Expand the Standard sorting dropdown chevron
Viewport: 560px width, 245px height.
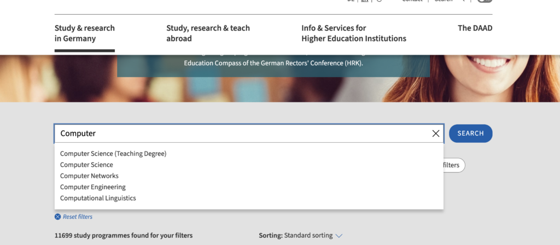click(x=339, y=236)
